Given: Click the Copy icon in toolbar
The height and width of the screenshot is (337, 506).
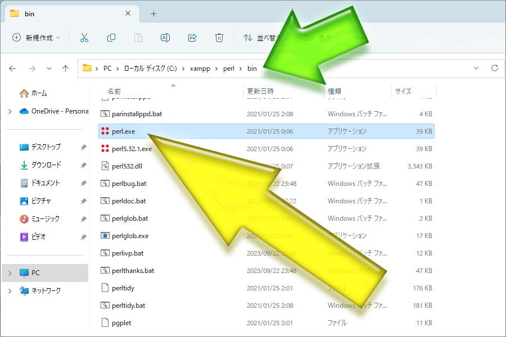Looking at the screenshot, I should tap(111, 38).
